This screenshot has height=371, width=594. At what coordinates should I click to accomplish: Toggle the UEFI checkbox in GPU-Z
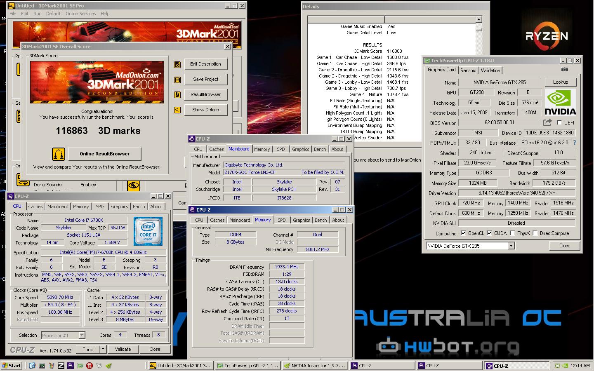pyautogui.click(x=559, y=123)
